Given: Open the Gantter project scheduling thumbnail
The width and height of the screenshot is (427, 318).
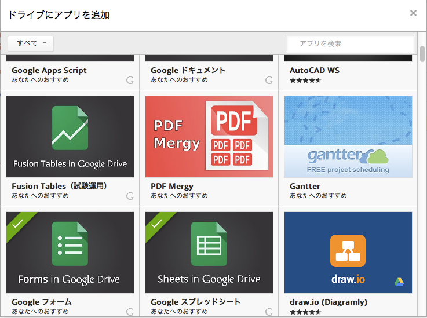Looking at the screenshot, I should [348, 137].
